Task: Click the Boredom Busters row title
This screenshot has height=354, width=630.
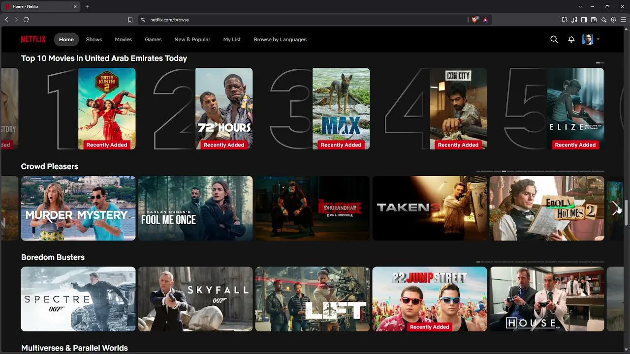Action: point(53,258)
